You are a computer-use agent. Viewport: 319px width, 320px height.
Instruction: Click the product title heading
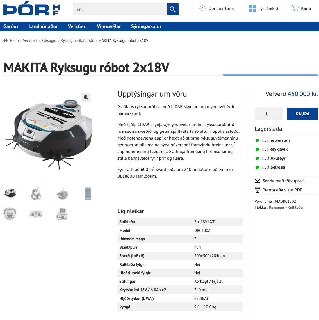coord(86,68)
